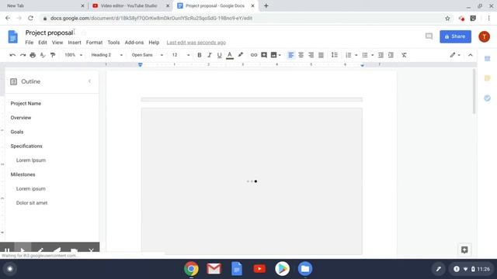Open the Add-ons menu
This screenshot has height=279, width=497.
[134, 43]
